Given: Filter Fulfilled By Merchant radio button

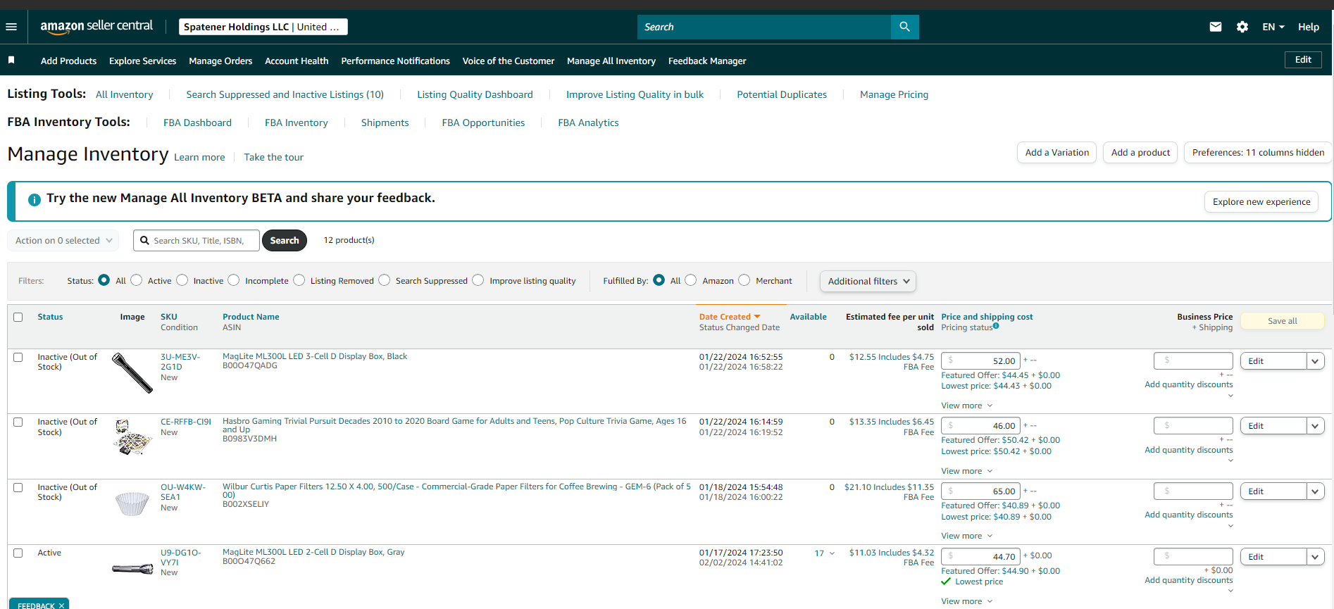Looking at the screenshot, I should point(744,280).
